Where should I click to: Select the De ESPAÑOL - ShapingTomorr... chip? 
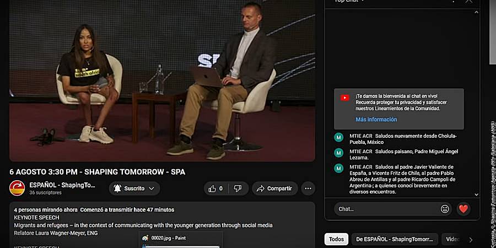pyautogui.click(x=395, y=239)
